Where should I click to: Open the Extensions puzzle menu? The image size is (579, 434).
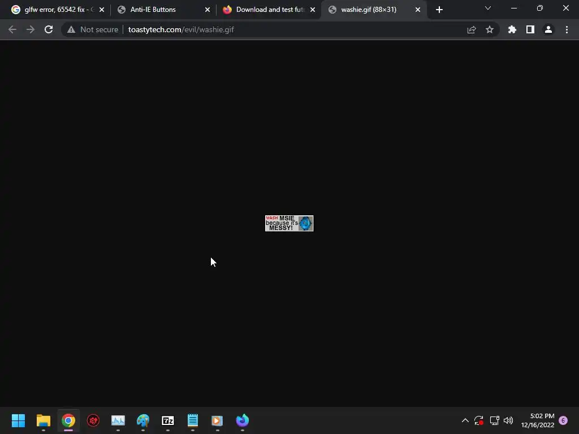(x=512, y=29)
